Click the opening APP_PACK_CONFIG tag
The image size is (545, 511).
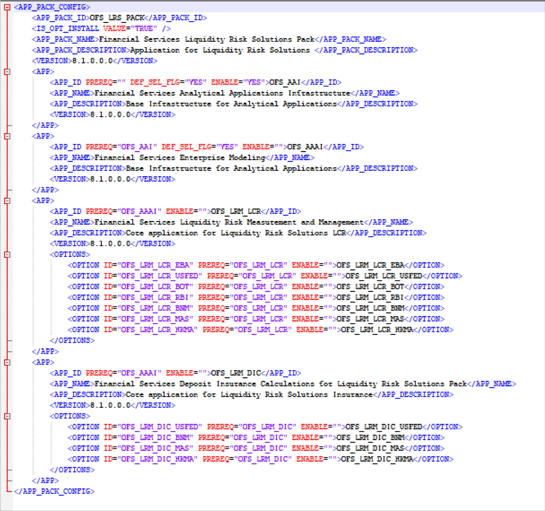click(52, 7)
